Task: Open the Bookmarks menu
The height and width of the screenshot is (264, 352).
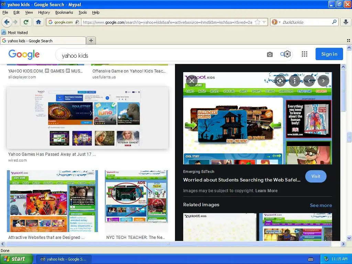Action: [64, 12]
